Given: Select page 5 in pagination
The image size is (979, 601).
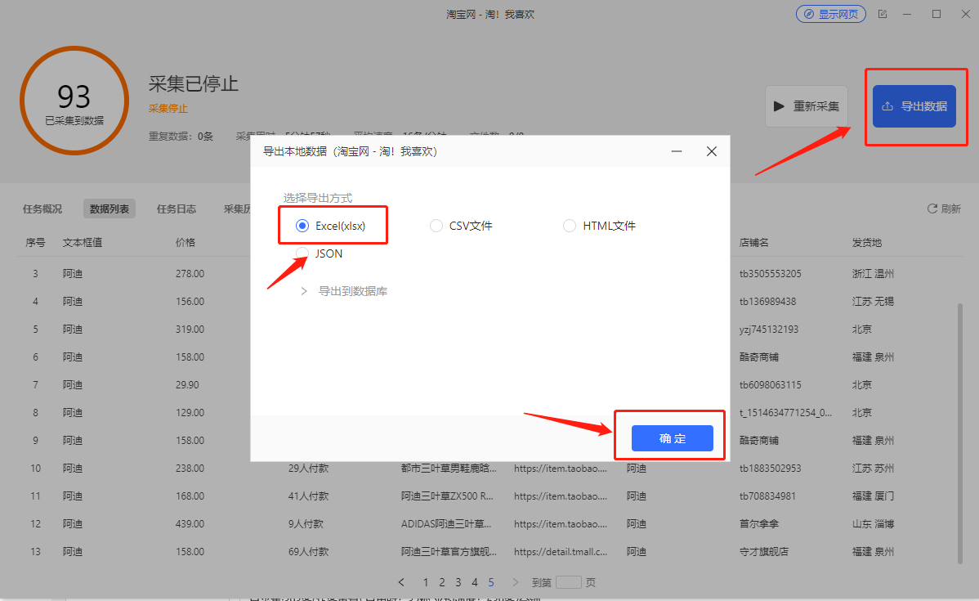Looking at the screenshot, I should point(491,582).
